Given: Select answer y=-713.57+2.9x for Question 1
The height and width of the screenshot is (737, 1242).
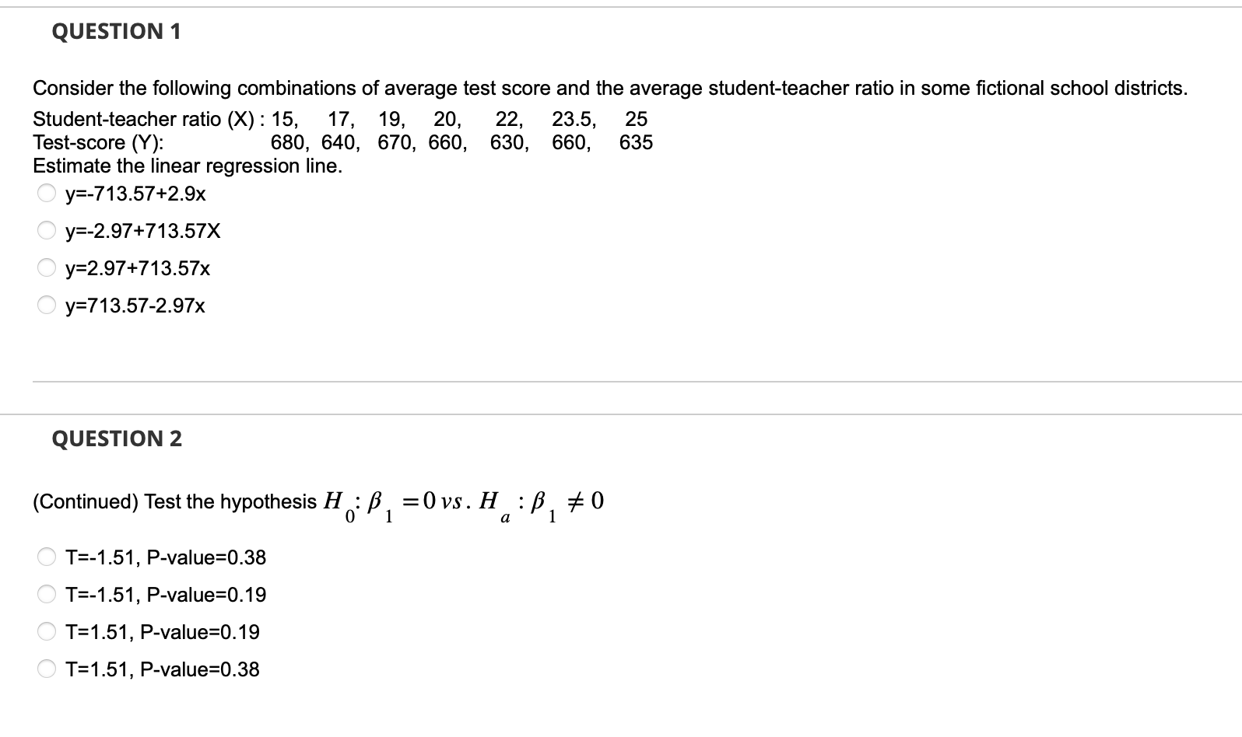Looking at the screenshot, I should tap(44, 191).
